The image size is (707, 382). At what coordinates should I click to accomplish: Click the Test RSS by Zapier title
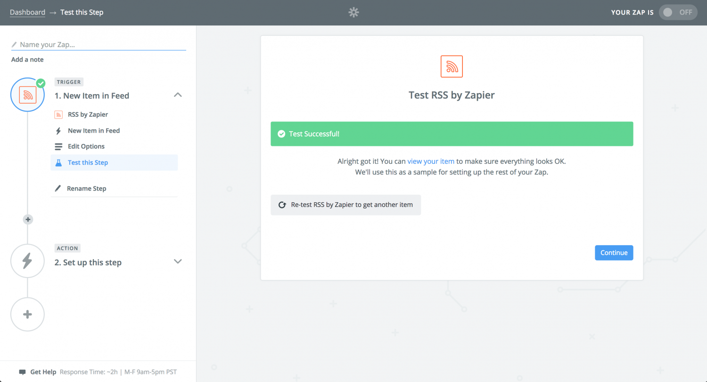pos(452,95)
